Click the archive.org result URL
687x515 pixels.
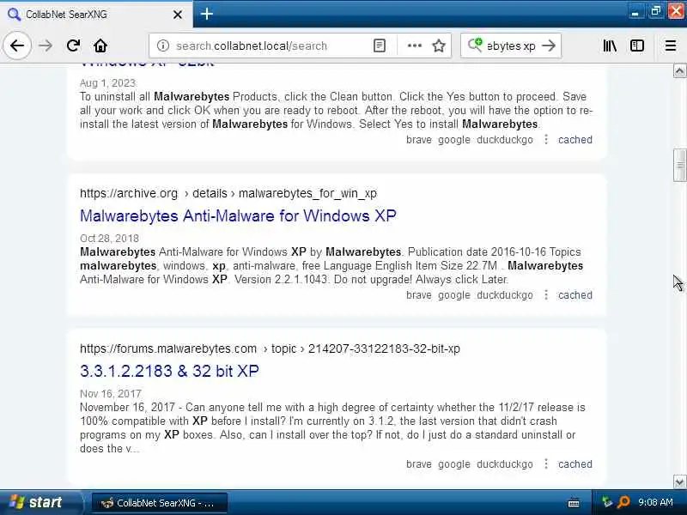[228, 193]
